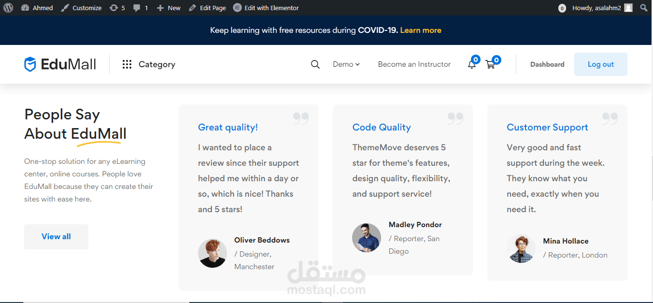Screen dimensions: 653x303
Task: Click the user avatar in admin bar
Action: tap(628, 8)
